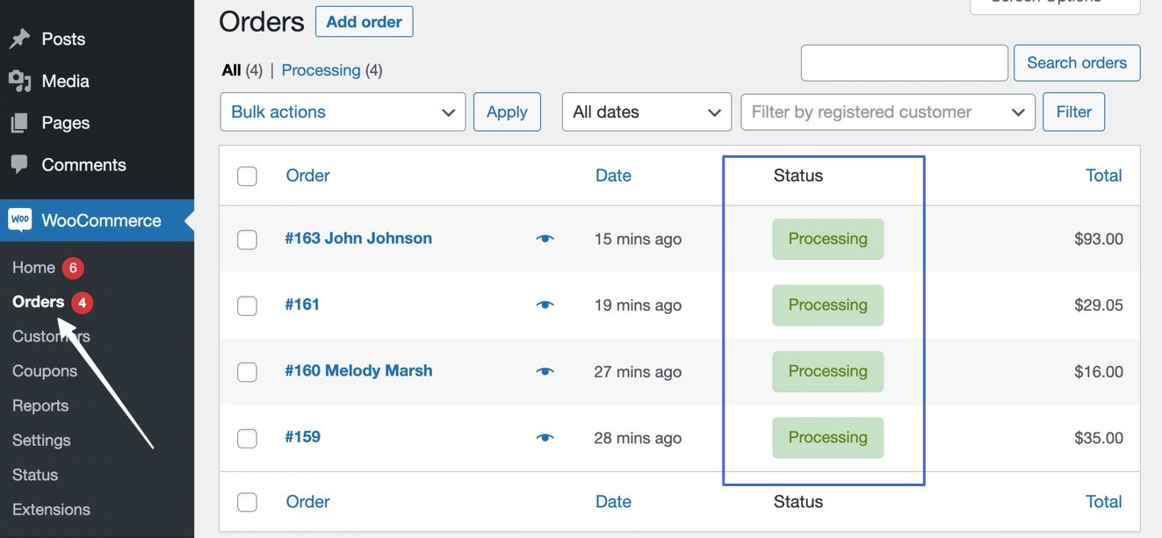The height and width of the screenshot is (538, 1162).
Task: Open the Filter by registered customer dropdown
Action: (888, 111)
